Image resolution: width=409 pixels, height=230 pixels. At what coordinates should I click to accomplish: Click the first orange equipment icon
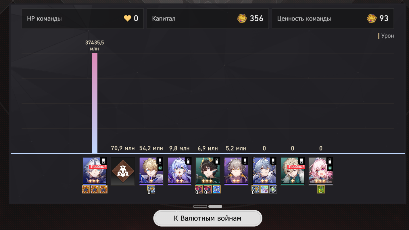(86, 189)
